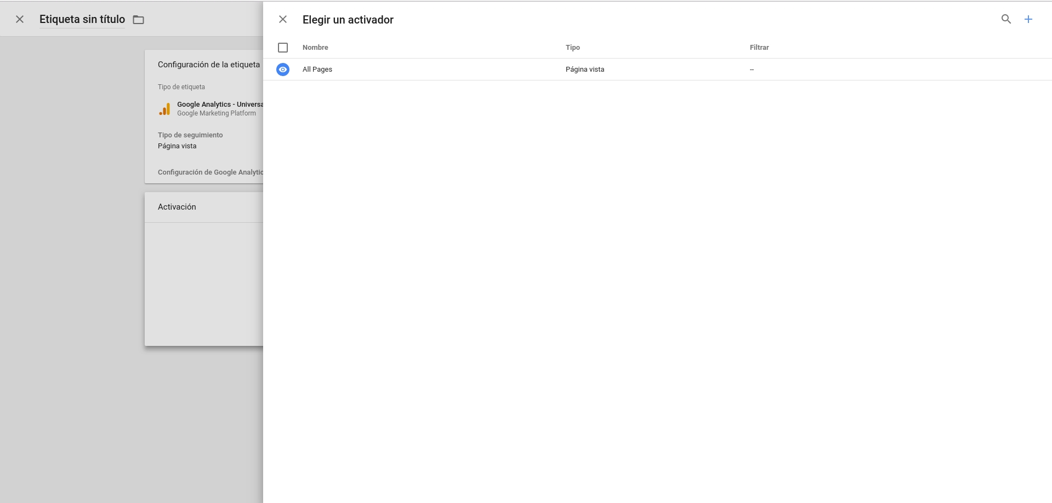Tick the select-all checkbox in header
1052x503 pixels.
coord(283,48)
